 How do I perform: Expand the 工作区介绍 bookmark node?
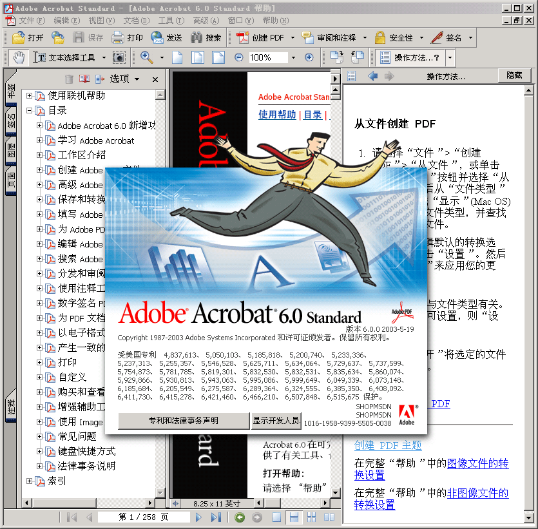click(39, 155)
